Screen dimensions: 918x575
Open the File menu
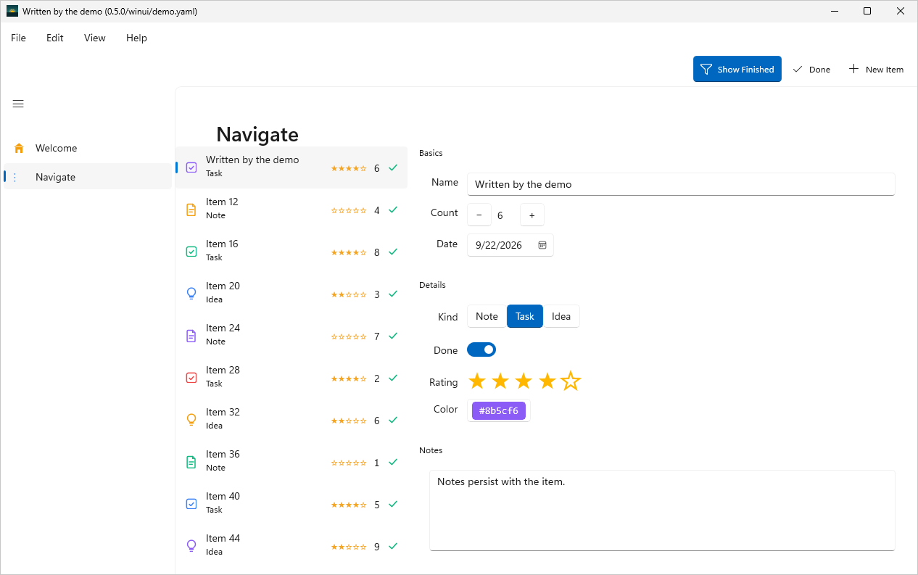point(18,38)
